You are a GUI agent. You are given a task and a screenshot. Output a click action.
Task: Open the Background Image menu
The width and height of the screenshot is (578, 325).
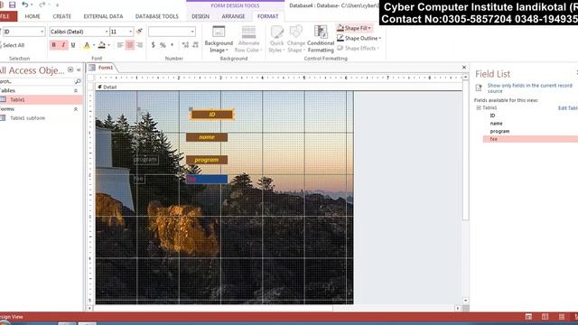click(x=219, y=40)
